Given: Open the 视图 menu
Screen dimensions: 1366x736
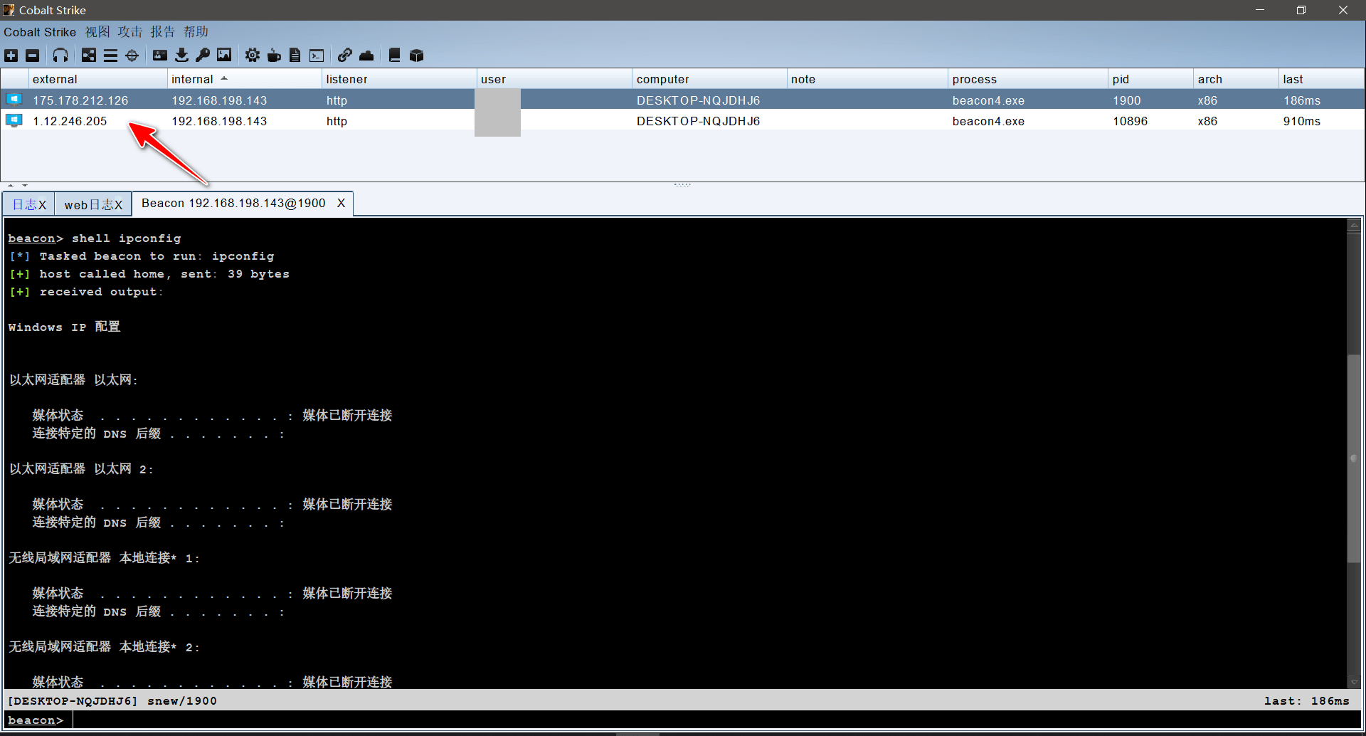Looking at the screenshot, I should pos(97,32).
